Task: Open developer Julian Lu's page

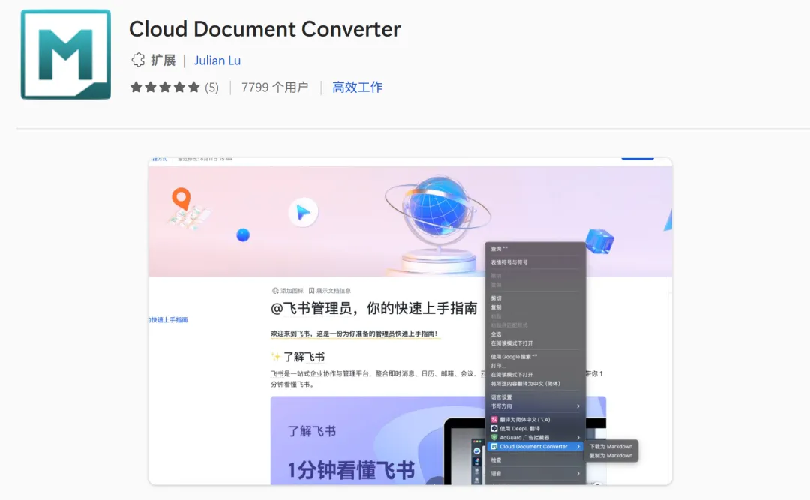Action: point(217,61)
